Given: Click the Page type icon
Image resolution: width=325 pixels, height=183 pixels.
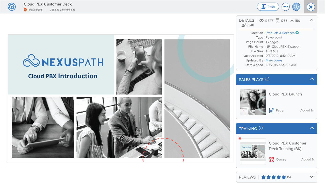Looking at the screenshot, I should pyautogui.click(x=272, y=110).
